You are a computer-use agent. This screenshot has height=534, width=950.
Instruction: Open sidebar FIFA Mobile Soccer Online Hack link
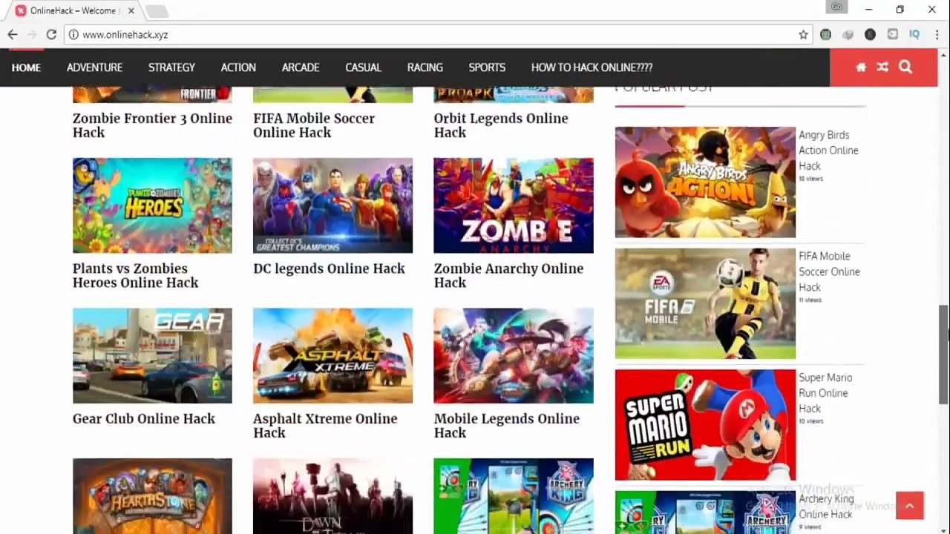(x=829, y=271)
